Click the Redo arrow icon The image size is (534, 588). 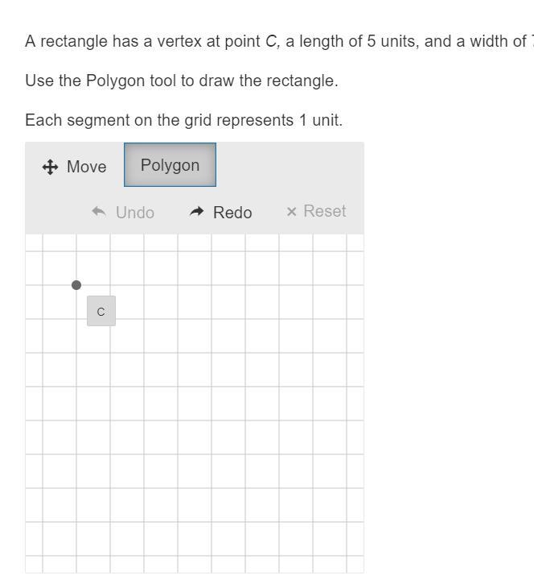(x=196, y=212)
